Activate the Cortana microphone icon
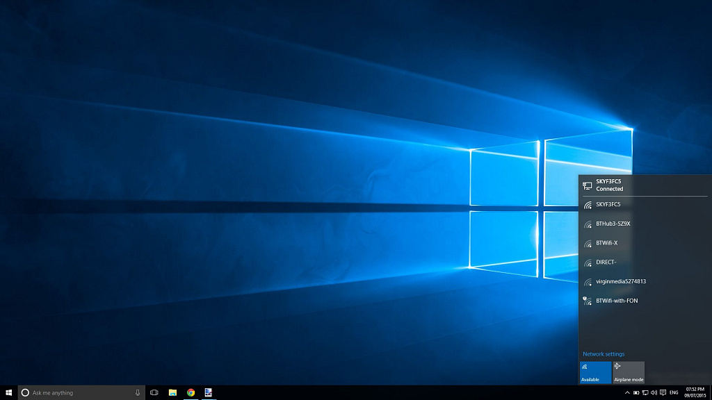Image resolution: width=712 pixels, height=400 pixels. click(138, 393)
